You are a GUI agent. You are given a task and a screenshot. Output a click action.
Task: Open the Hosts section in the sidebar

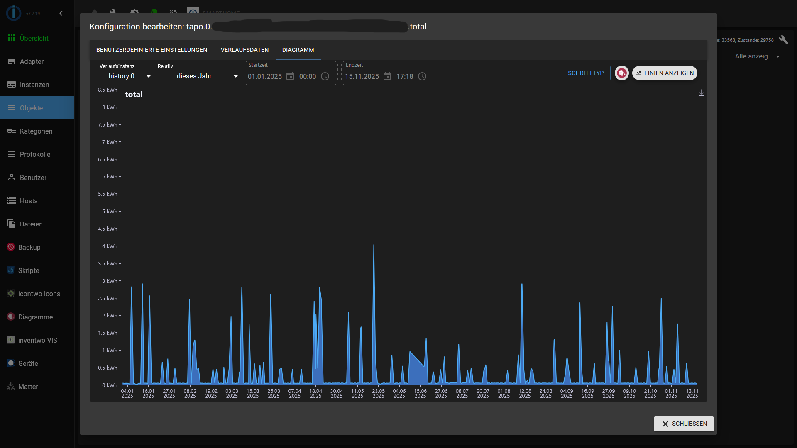(27, 201)
